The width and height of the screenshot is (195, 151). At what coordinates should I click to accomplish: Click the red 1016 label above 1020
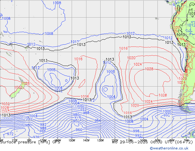(x=123, y=48)
